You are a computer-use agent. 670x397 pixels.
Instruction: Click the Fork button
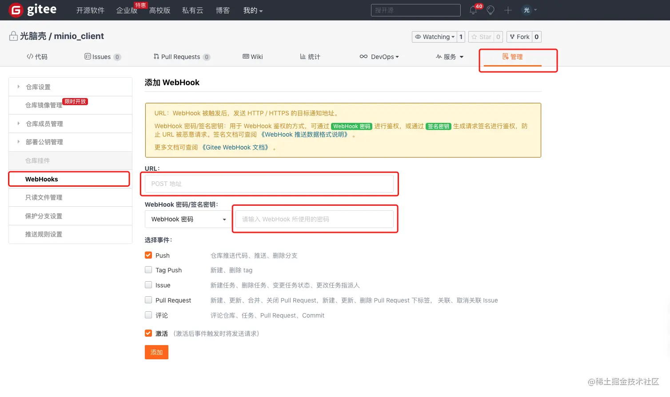coord(519,37)
